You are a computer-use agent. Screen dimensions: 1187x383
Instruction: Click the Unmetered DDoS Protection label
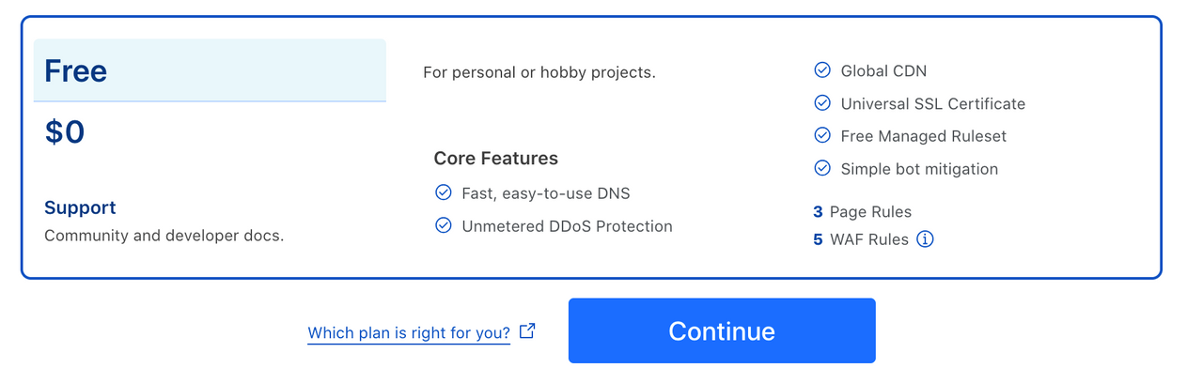[567, 226]
